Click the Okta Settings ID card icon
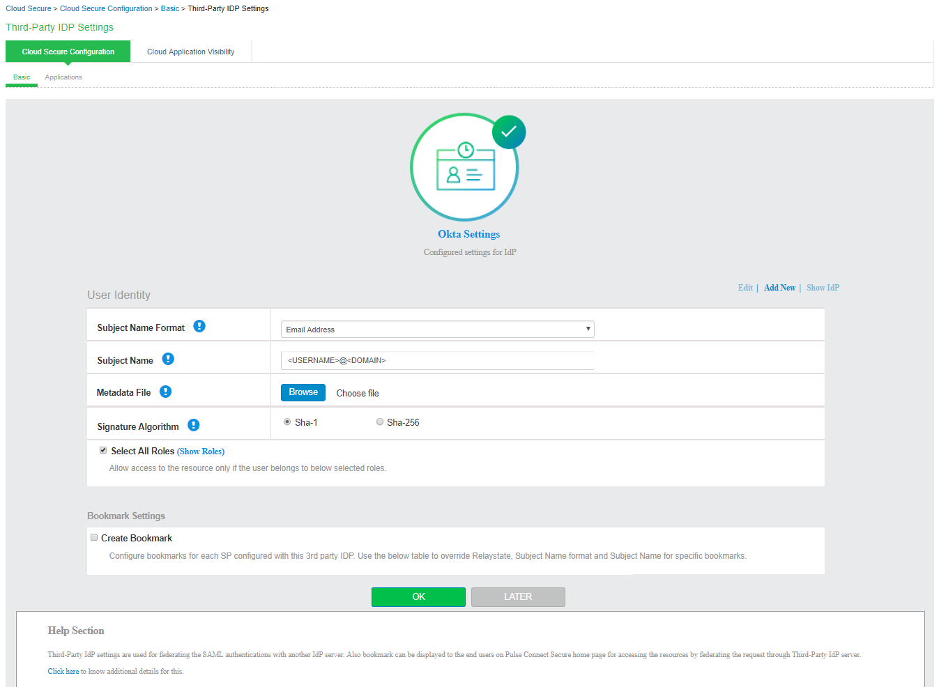Viewport: 939px width, 687px height. 465,167
